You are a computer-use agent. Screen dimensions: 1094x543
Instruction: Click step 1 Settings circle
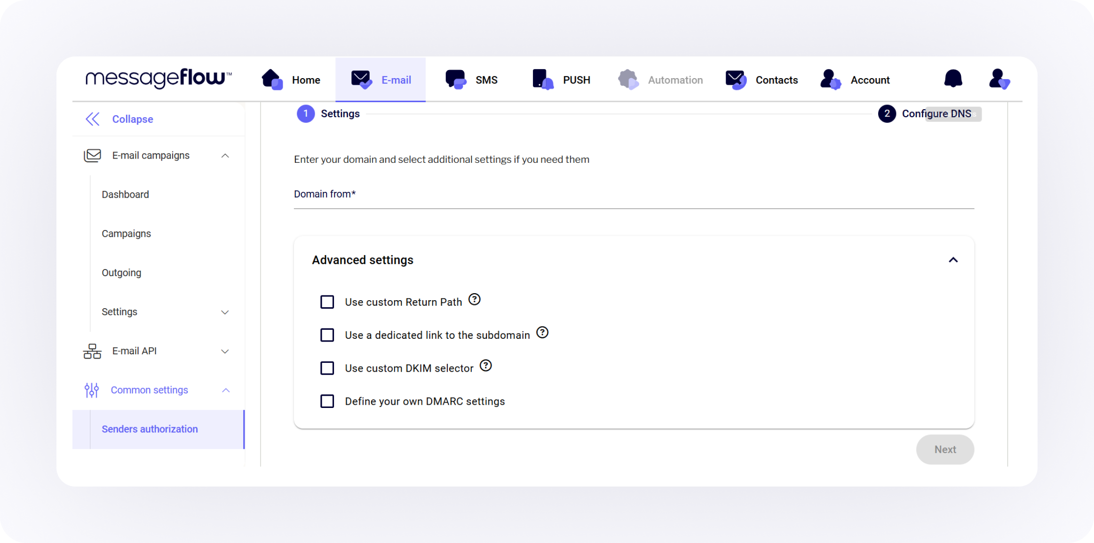pyautogui.click(x=306, y=113)
